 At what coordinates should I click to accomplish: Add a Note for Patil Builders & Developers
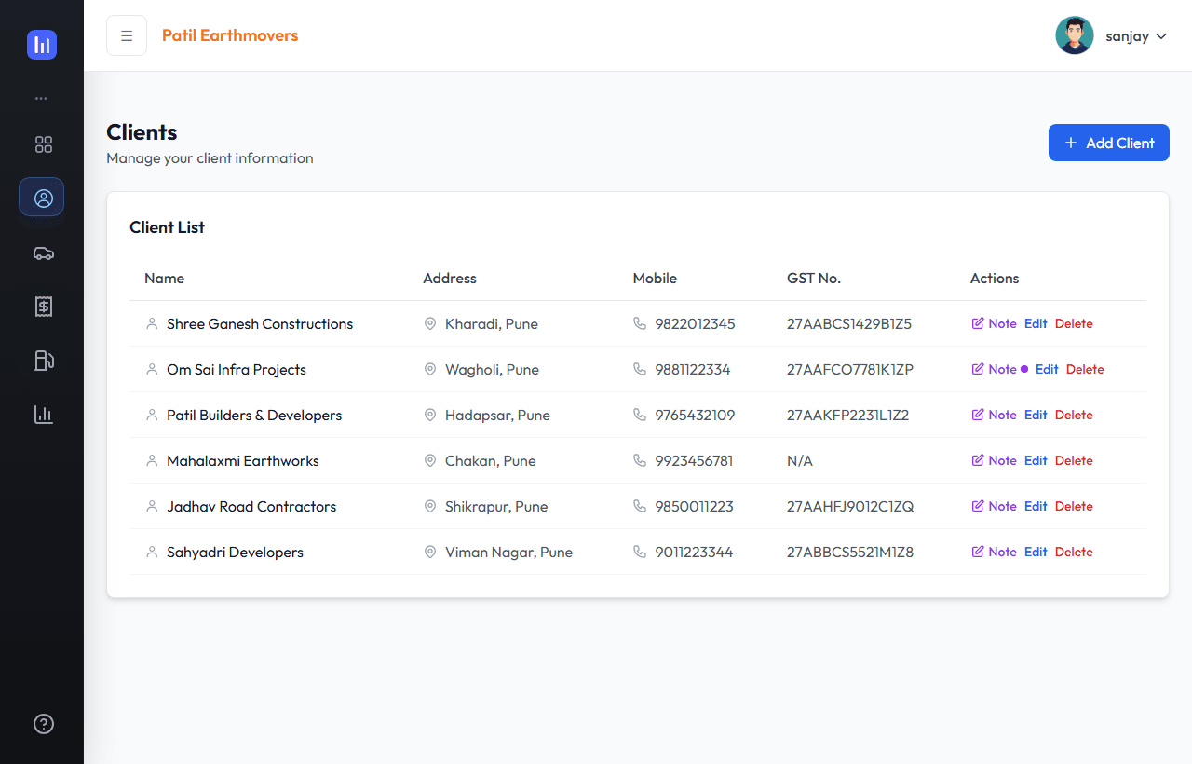(x=994, y=415)
